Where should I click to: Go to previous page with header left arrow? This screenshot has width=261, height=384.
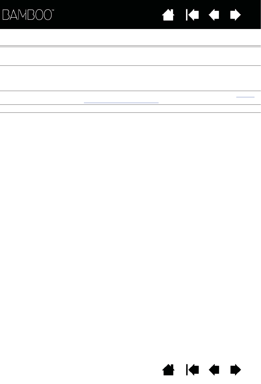point(214,15)
